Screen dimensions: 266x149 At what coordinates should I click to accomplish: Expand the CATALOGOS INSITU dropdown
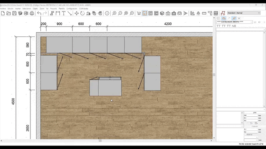click(234, 22)
